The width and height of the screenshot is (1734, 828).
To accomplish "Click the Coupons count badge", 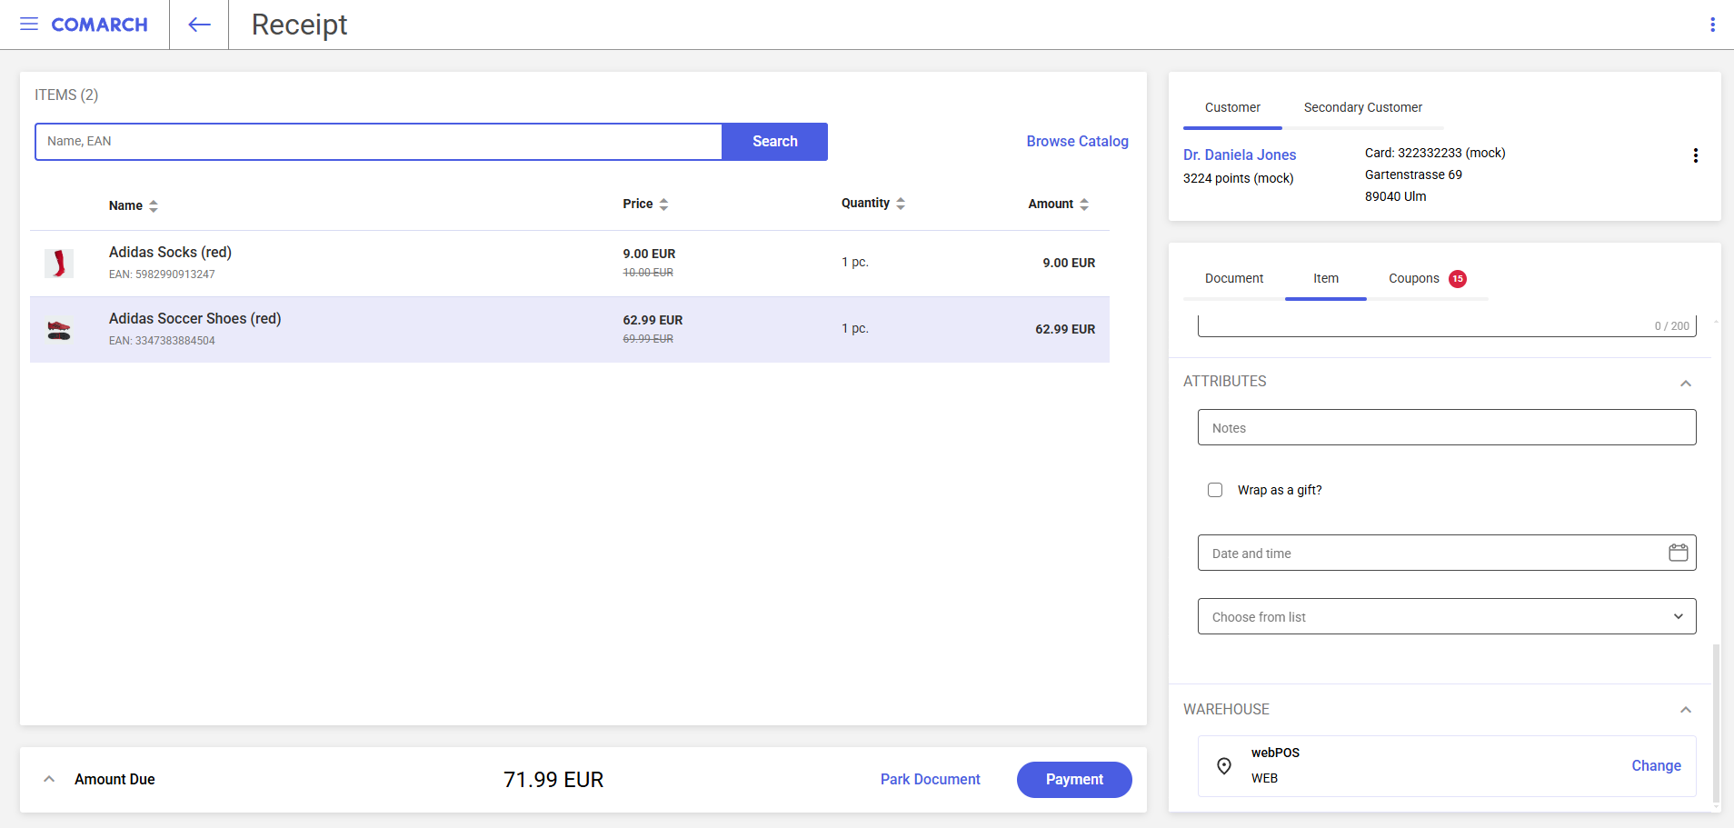I will [x=1458, y=279].
